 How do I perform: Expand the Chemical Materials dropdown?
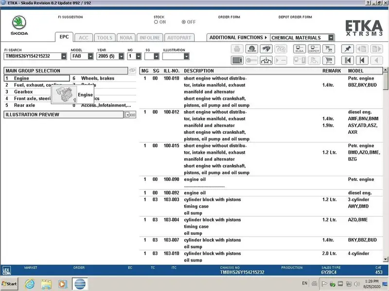point(331,38)
